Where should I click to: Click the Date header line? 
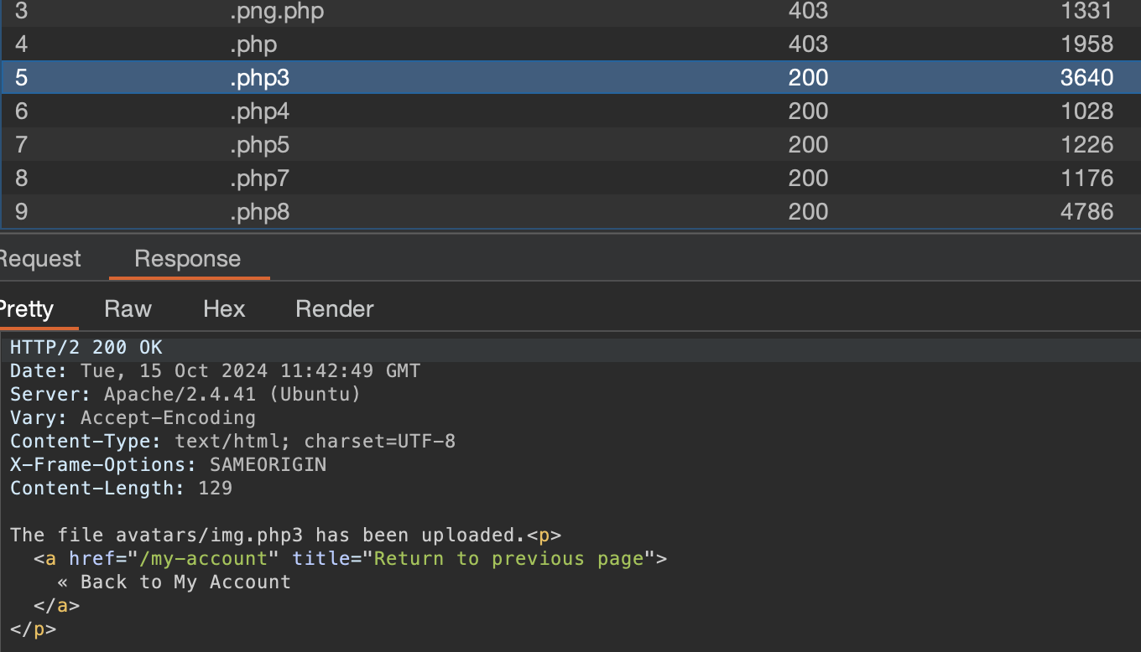point(215,370)
